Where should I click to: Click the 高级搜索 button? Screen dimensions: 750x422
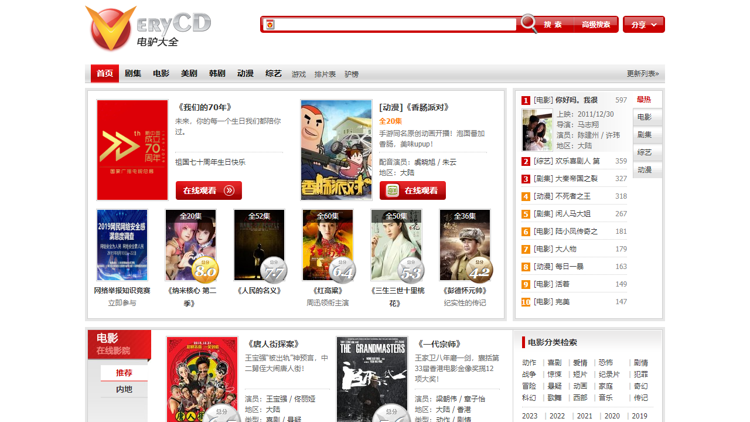(596, 25)
